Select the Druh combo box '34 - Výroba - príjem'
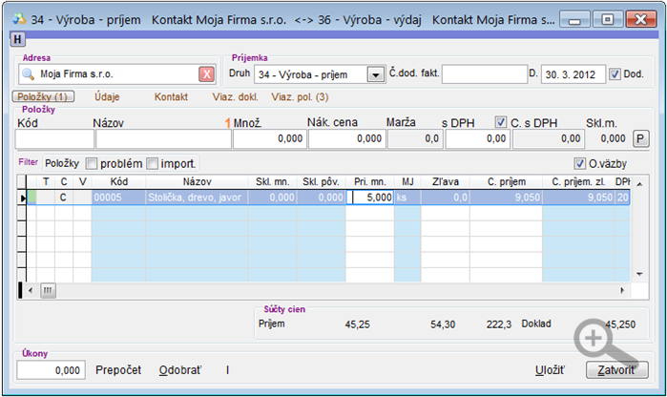This screenshot has width=667, height=397. [320, 74]
